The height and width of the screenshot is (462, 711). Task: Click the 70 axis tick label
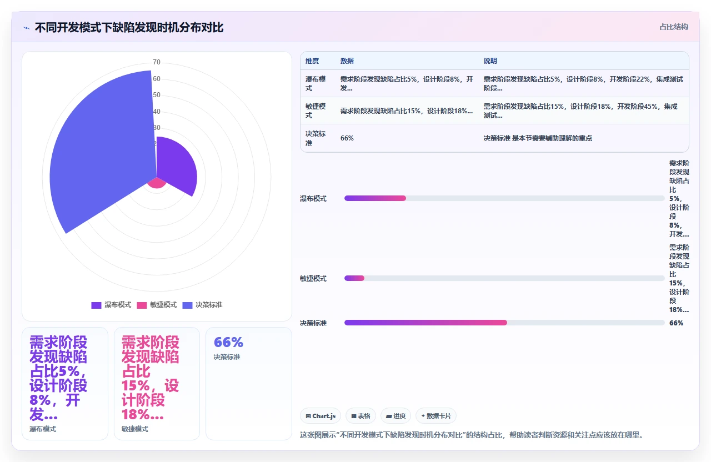(x=157, y=62)
